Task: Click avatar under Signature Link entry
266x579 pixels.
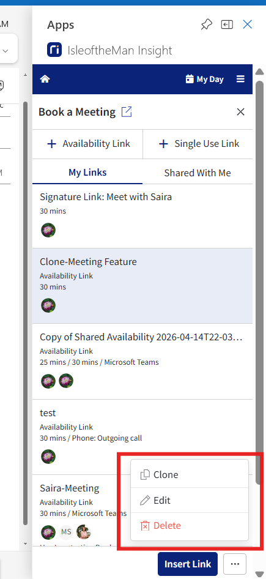Action: tap(48, 230)
